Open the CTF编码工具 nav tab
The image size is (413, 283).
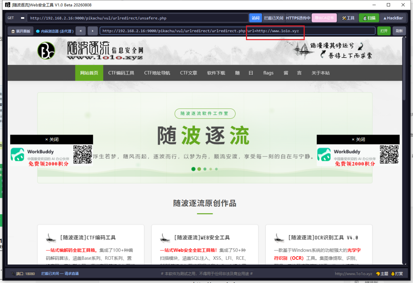pos(121,73)
